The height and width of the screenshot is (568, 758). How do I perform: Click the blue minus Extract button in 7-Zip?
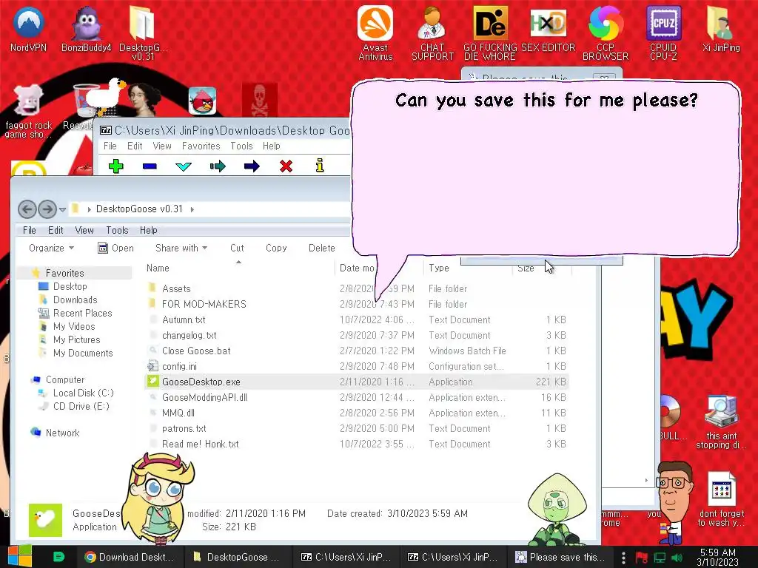click(x=150, y=166)
